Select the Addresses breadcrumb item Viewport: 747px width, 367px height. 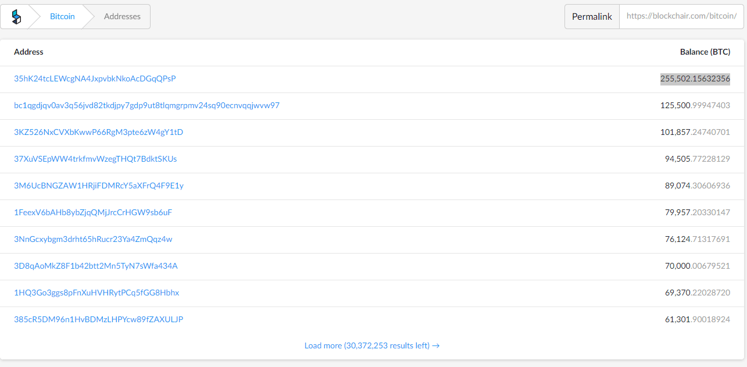click(122, 17)
